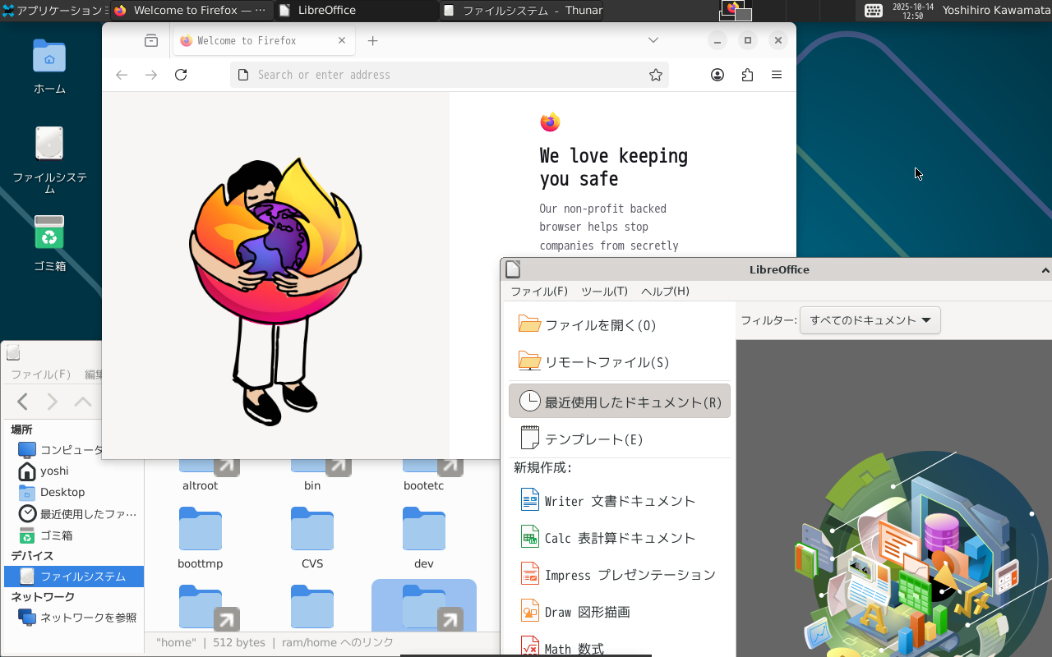Create a Math 数式 document
The image size is (1052, 657).
575,647
